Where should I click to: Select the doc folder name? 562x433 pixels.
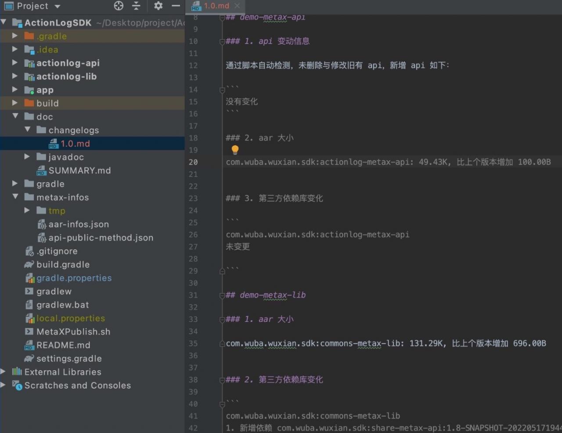(45, 117)
